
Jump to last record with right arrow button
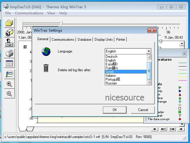[181, 129]
